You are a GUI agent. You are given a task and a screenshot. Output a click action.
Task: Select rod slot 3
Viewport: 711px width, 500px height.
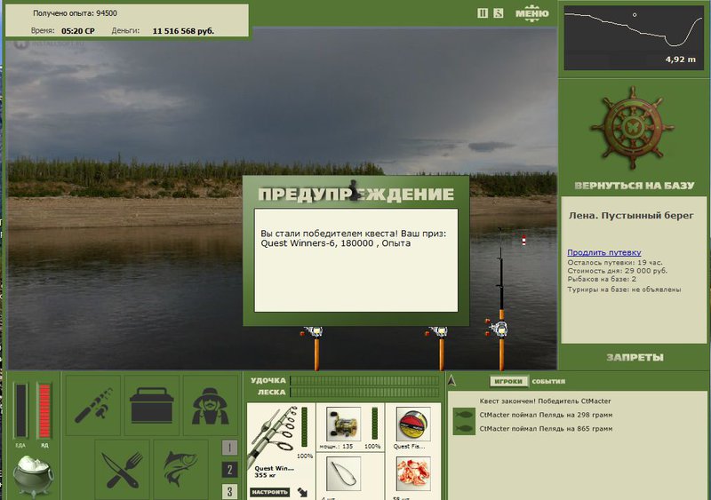pyautogui.click(x=229, y=491)
